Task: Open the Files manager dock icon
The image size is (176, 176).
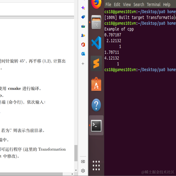Action: (x=96, y=22)
